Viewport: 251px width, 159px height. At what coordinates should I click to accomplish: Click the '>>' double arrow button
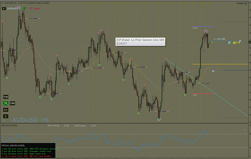6,110
